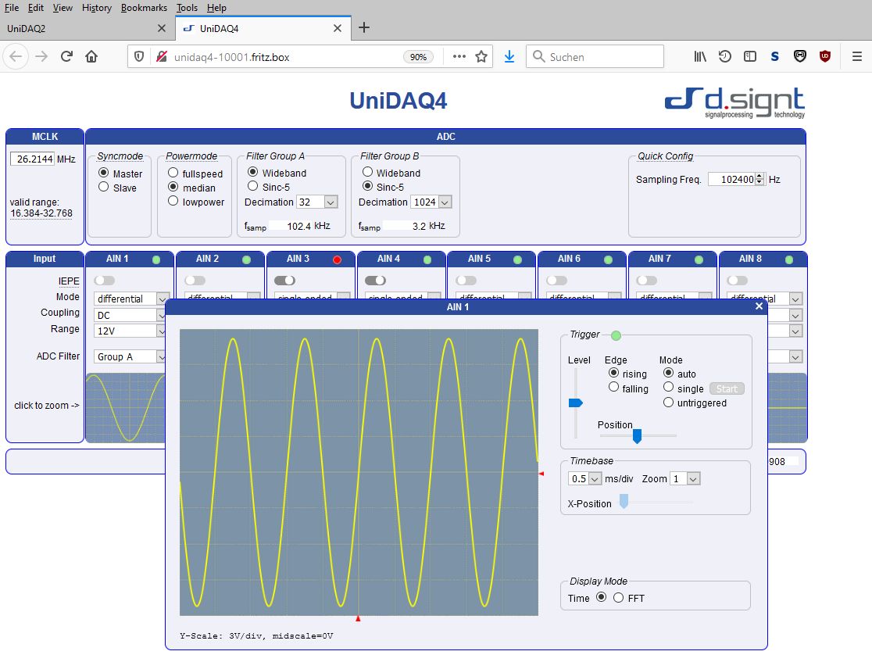
Task: Reload the current page
Action: pos(66,57)
